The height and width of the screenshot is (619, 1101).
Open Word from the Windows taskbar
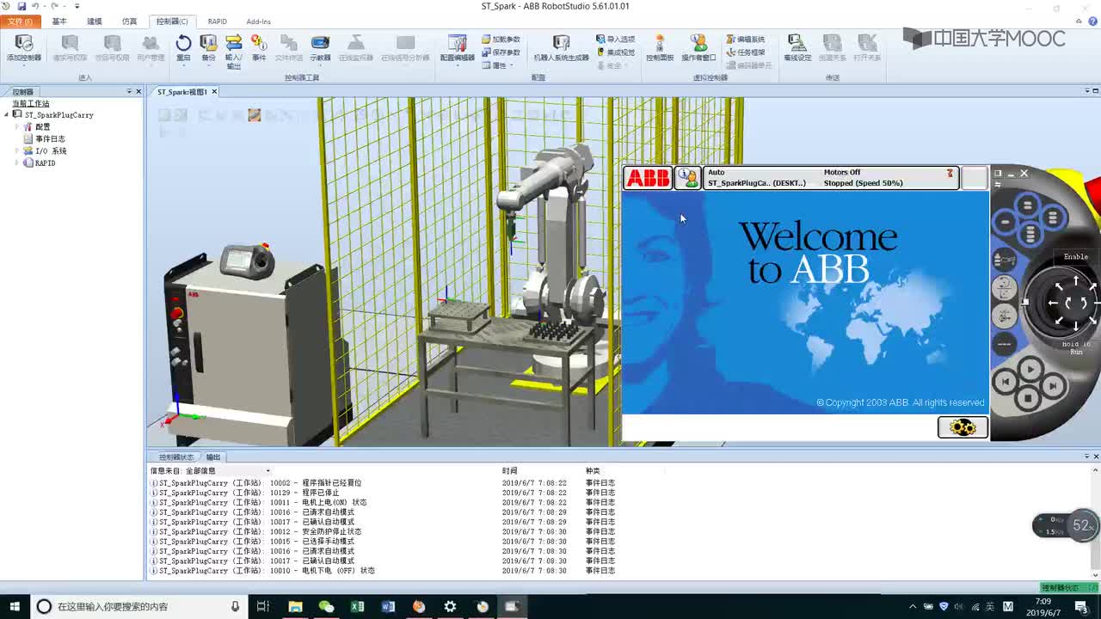click(x=388, y=606)
